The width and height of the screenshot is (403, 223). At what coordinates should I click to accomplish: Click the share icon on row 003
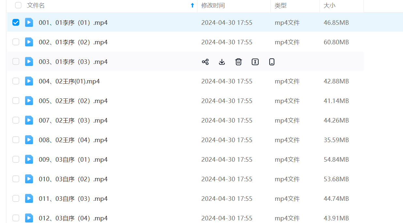point(205,62)
